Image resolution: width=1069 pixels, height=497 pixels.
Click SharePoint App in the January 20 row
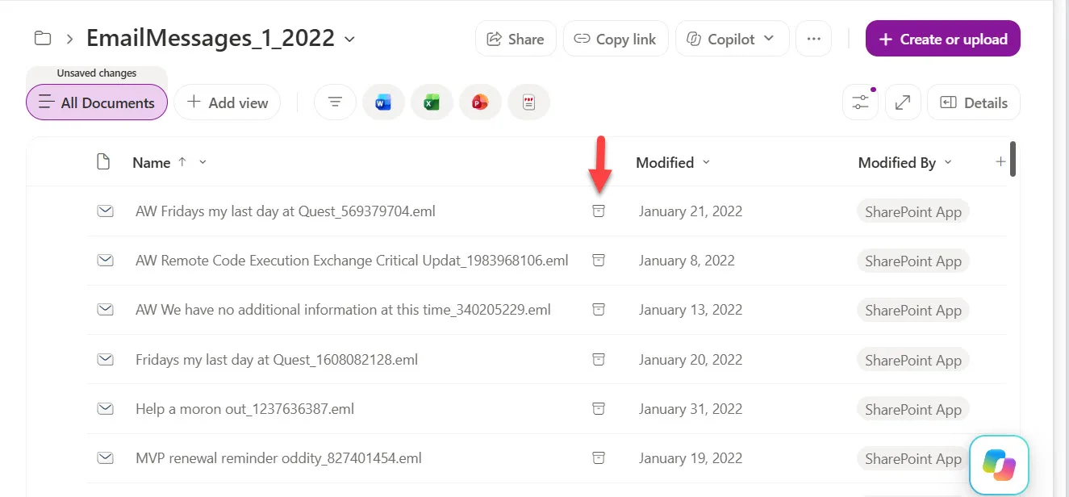[913, 360]
